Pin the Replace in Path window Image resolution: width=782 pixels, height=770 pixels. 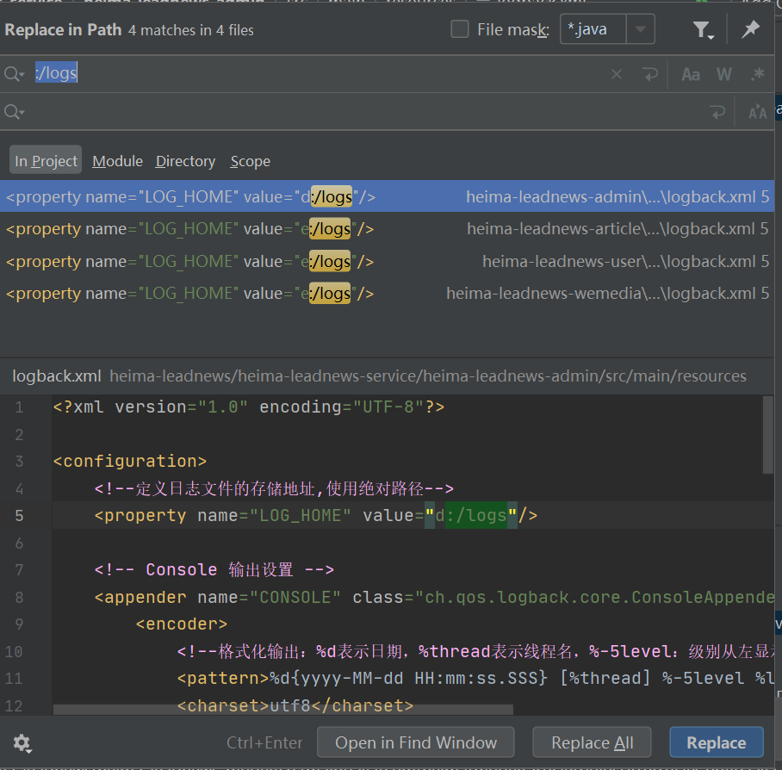coord(750,29)
